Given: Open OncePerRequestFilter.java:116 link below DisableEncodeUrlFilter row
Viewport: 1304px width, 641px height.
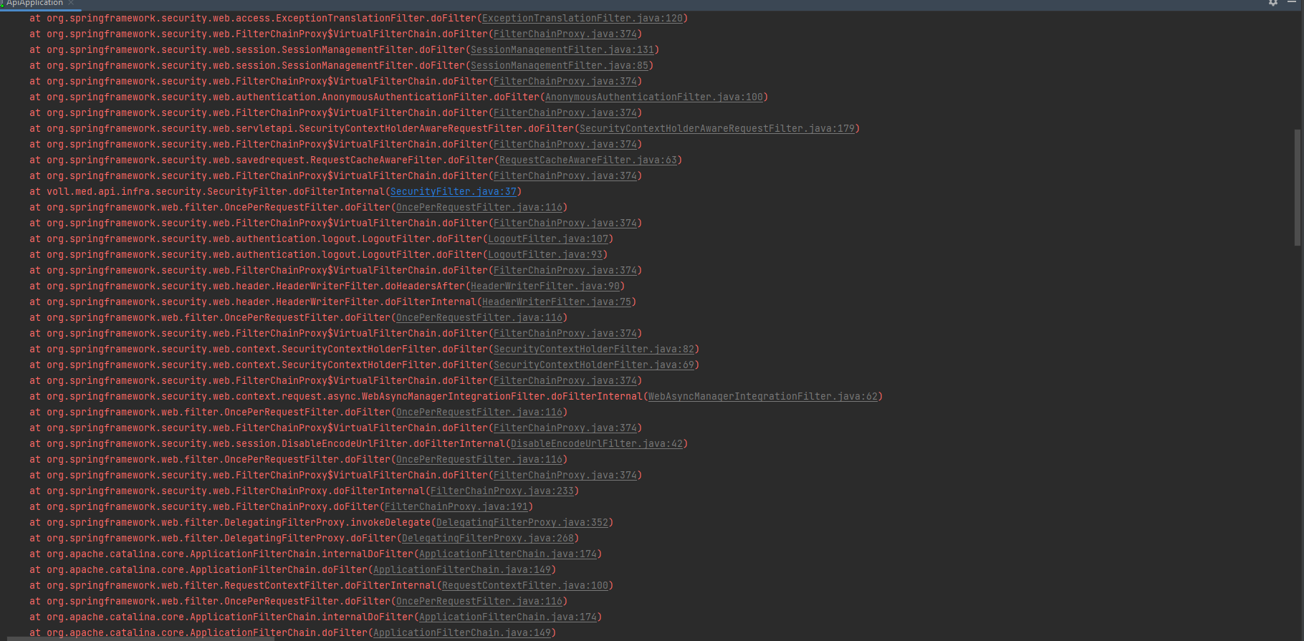Looking at the screenshot, I should coord(479,460).
